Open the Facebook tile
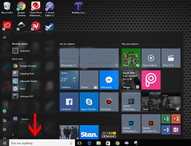This screenshot has width=191, height=146. click(x=69, y=102)
